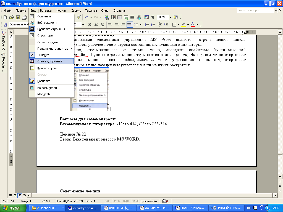This screenshot has width=283, height=212.
Task: Type in the Введите вопрос help field
Action: [255, 10]
